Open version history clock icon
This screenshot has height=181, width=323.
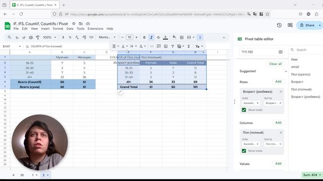279,25
